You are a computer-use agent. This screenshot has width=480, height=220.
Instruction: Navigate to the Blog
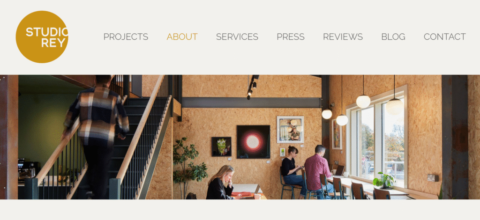click(393, 37)
